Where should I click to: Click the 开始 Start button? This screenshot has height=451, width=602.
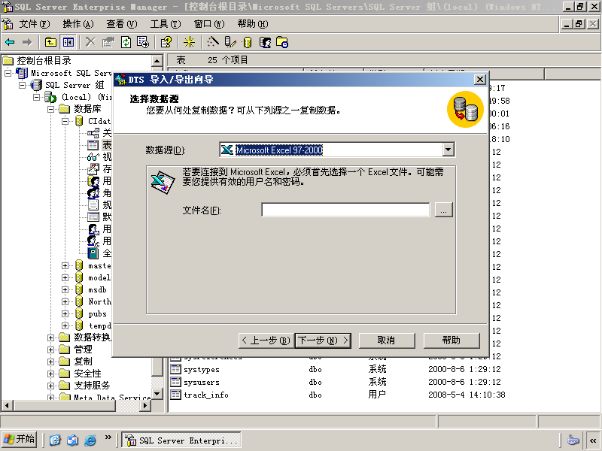[20, 439]
